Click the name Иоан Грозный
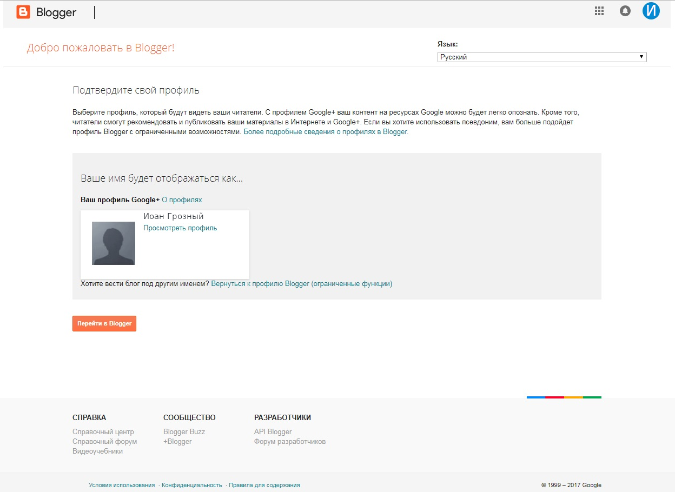Viewport: 675px width, 492px height. point(174,216)
